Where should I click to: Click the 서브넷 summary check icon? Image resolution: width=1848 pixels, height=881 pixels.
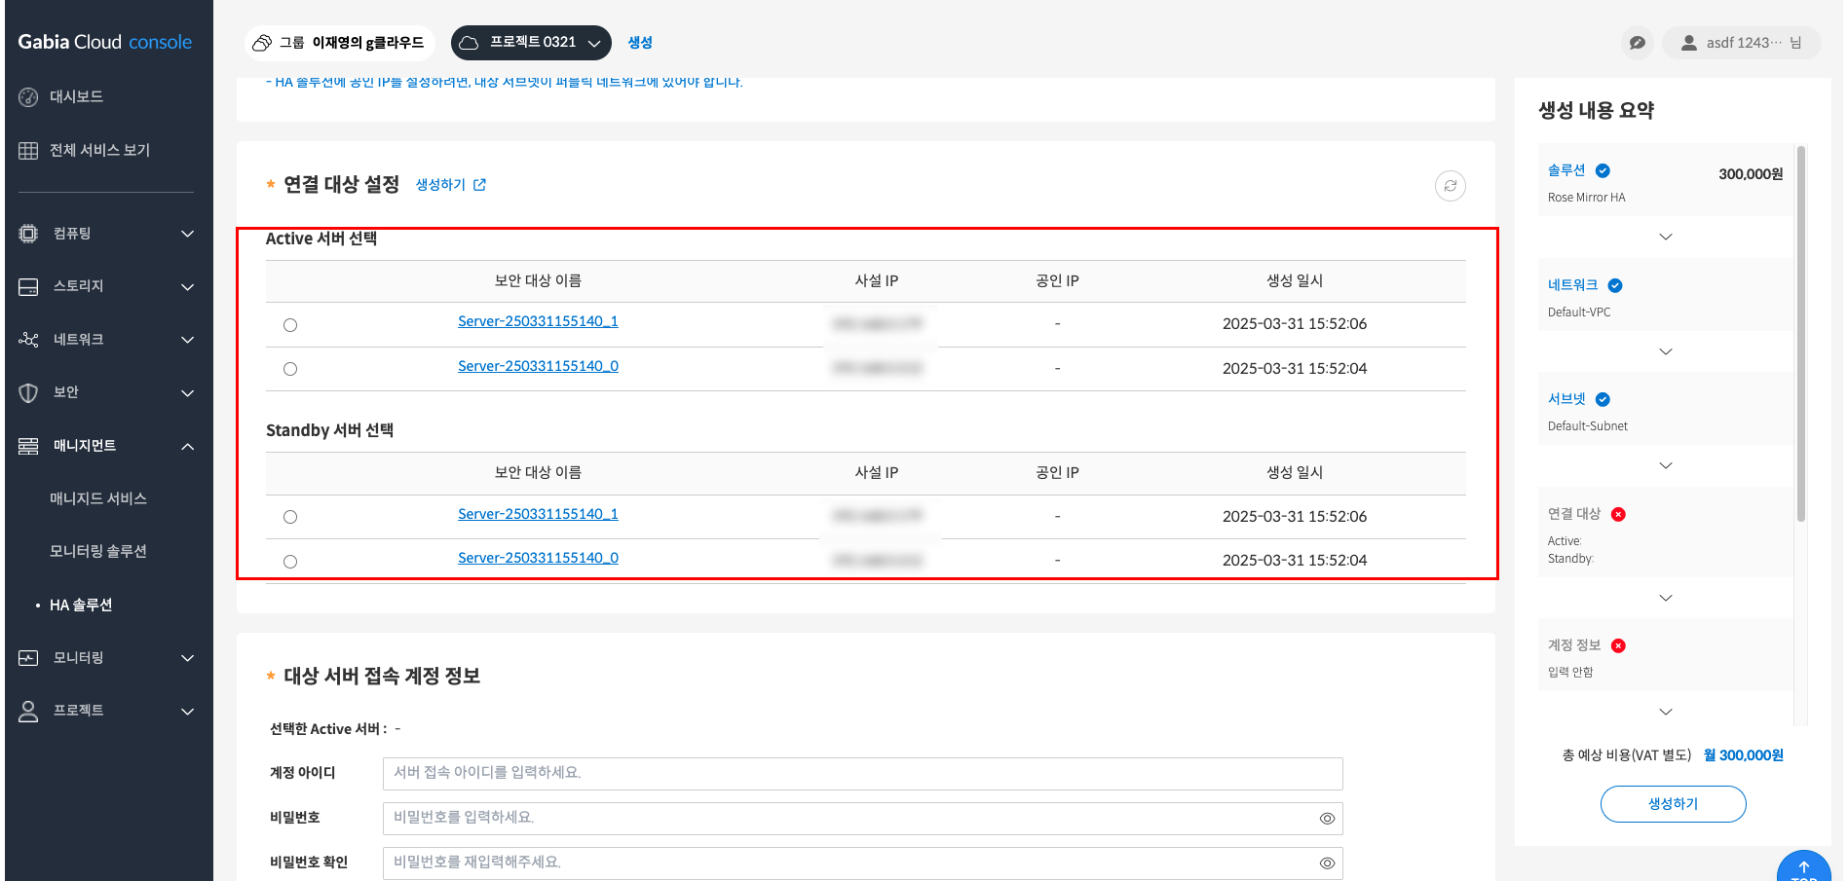1603,399
